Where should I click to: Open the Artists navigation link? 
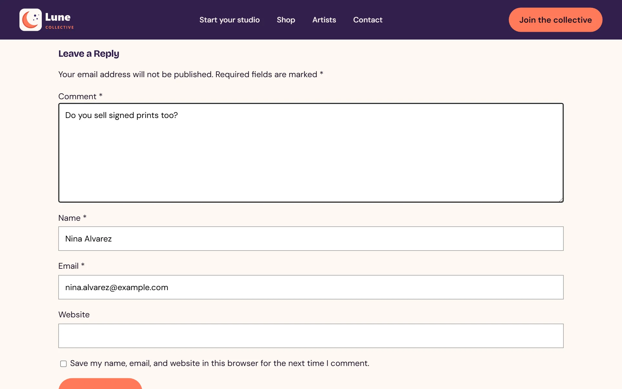(x=324, y=20)
